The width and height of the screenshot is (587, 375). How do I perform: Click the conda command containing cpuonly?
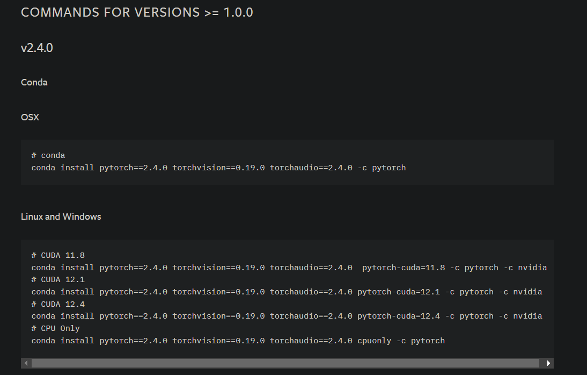238,341
